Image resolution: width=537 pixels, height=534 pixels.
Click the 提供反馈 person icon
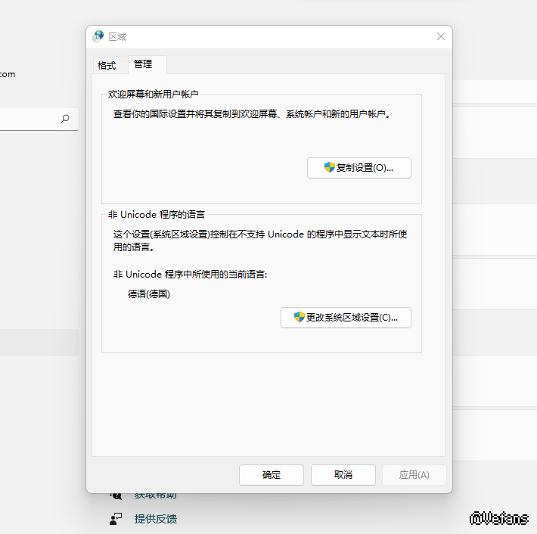tap(116, 519)
